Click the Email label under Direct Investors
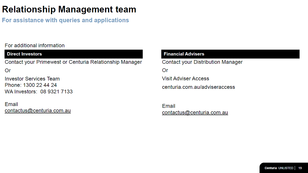Viewport: 308px width, 173px height. (x=11, y=104)
